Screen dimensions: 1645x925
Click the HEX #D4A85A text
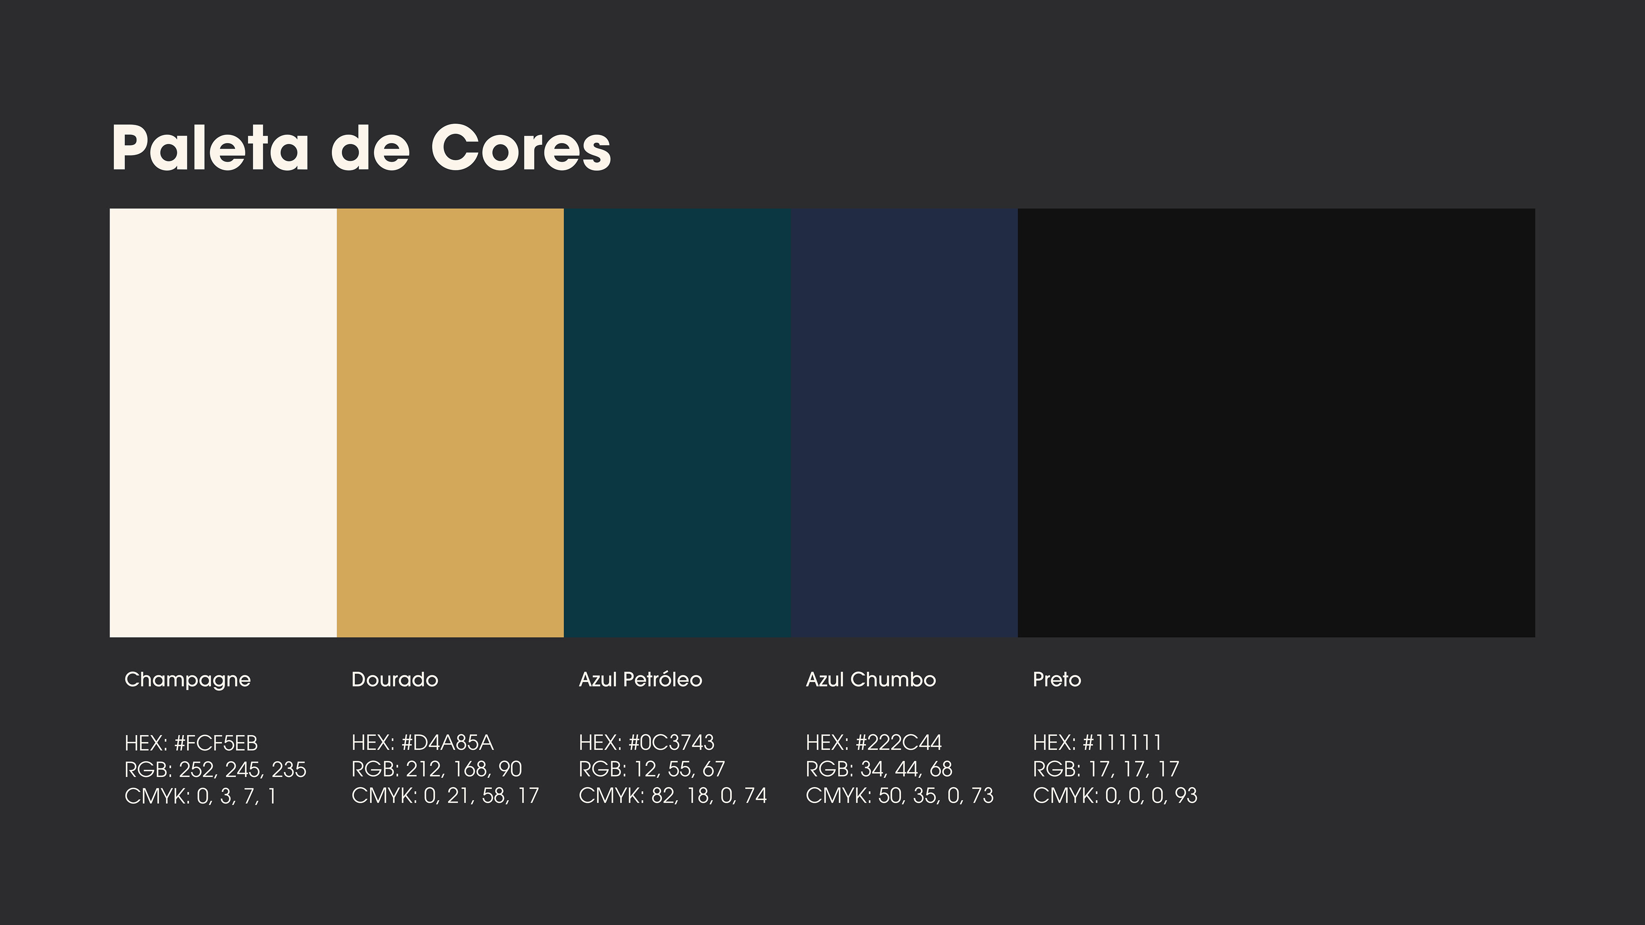[x=422, y=743]
